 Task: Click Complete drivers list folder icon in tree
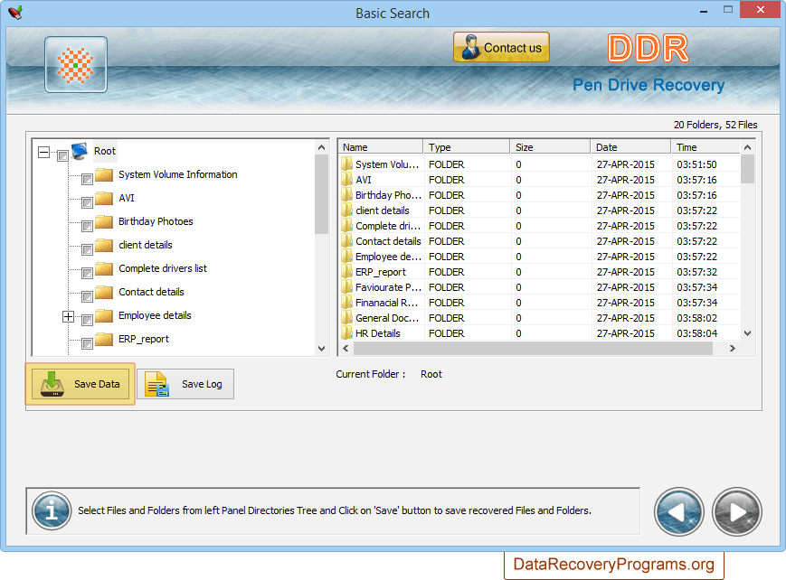click(x=104, y=268)
